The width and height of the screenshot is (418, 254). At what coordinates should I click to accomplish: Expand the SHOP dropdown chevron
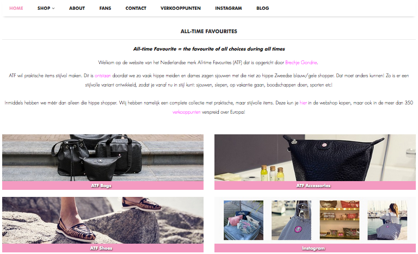click(53, 8)
